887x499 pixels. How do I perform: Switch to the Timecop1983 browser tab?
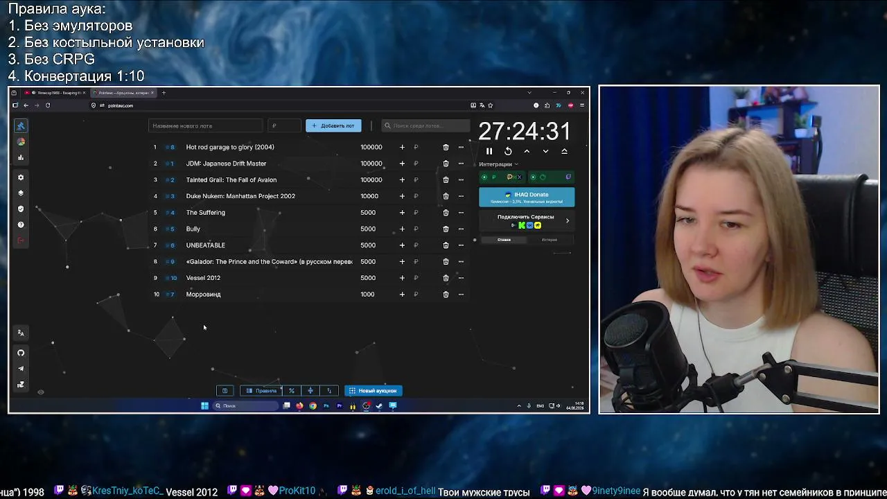55,93
